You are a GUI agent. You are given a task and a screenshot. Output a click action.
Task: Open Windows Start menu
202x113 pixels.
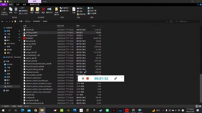[x=3, y=110]
